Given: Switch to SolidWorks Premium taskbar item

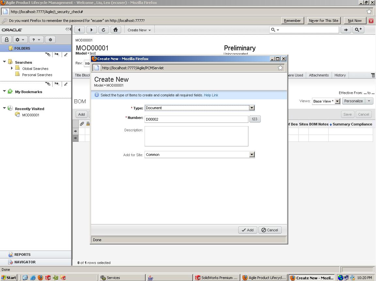Looking at the screenshot, I should click(217, 278).
